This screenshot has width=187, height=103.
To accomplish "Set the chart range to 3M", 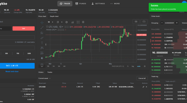I will coord(59,66).
